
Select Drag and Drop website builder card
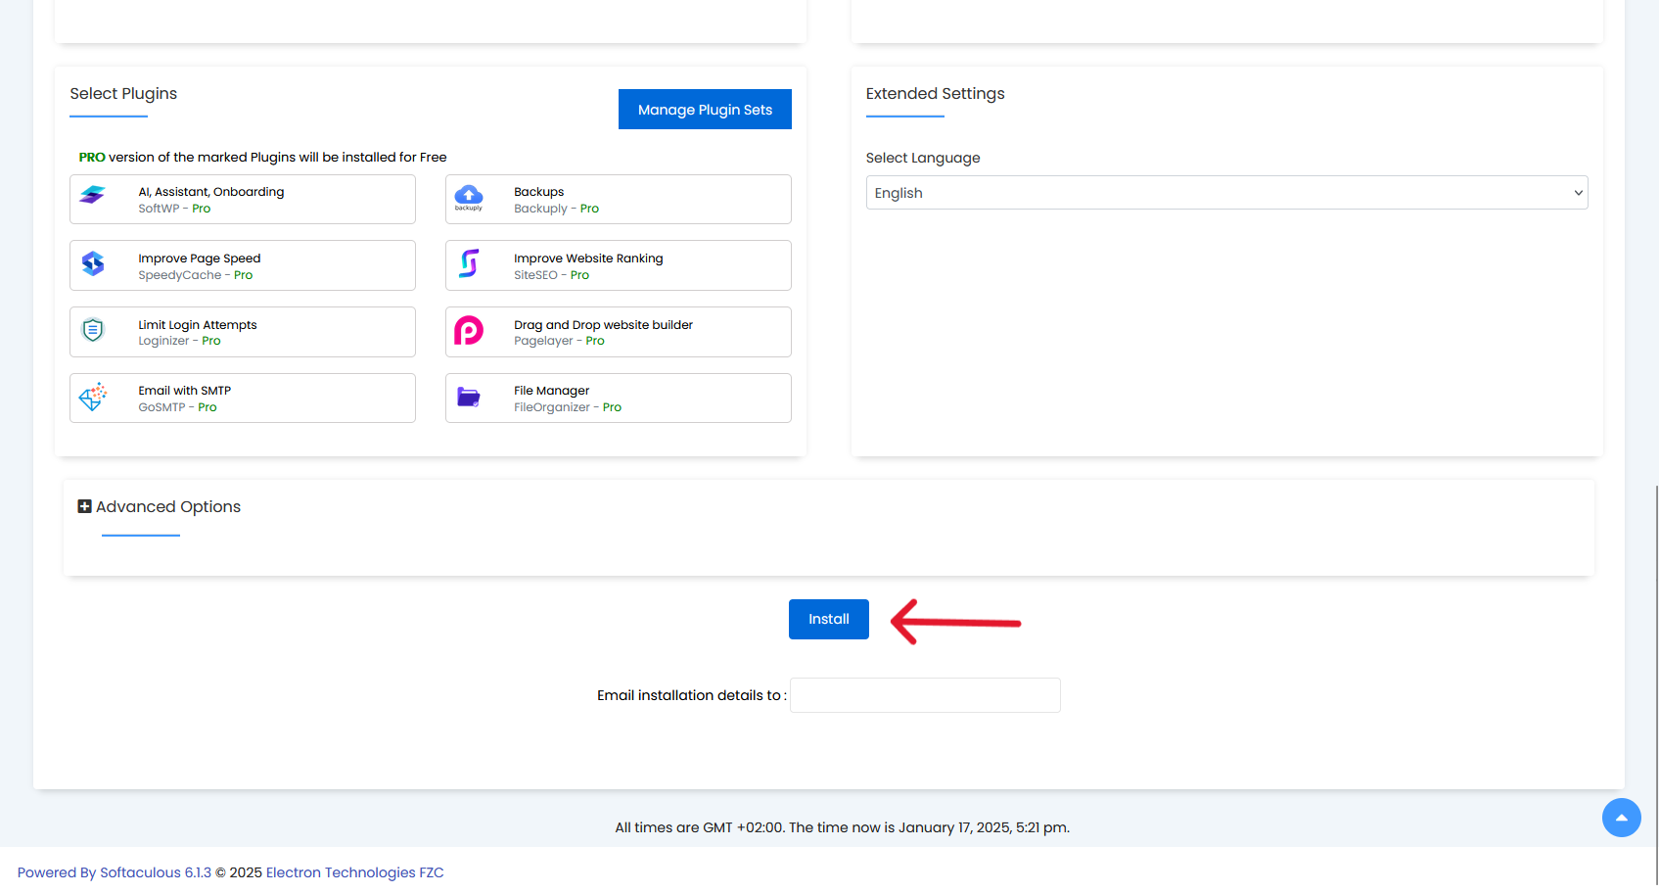click(619, 332)
